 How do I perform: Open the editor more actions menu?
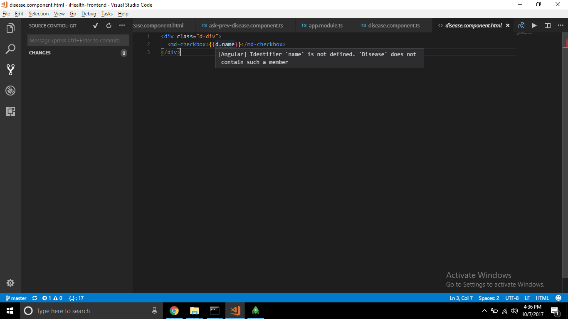point(561,25)
